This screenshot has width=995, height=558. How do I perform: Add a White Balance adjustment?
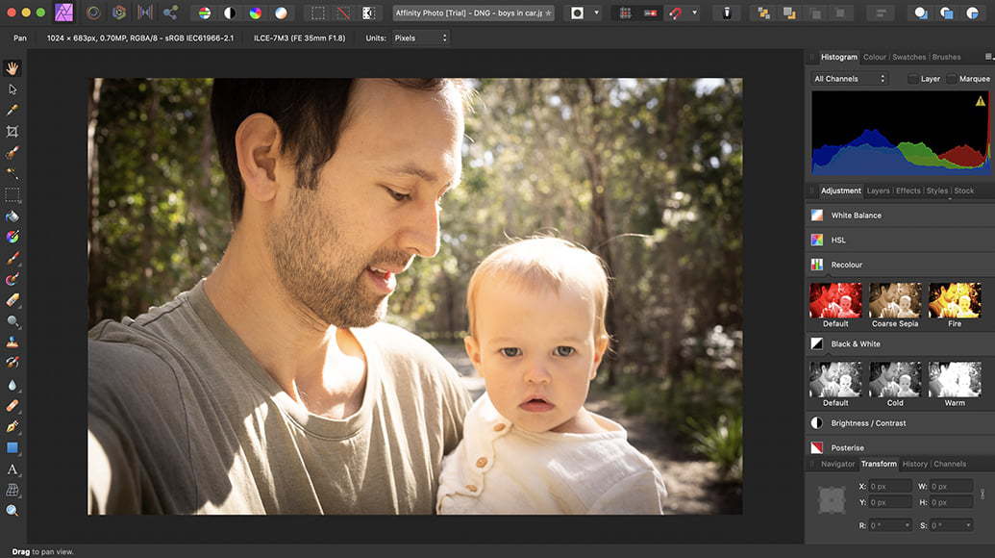[x=856, y=216]
